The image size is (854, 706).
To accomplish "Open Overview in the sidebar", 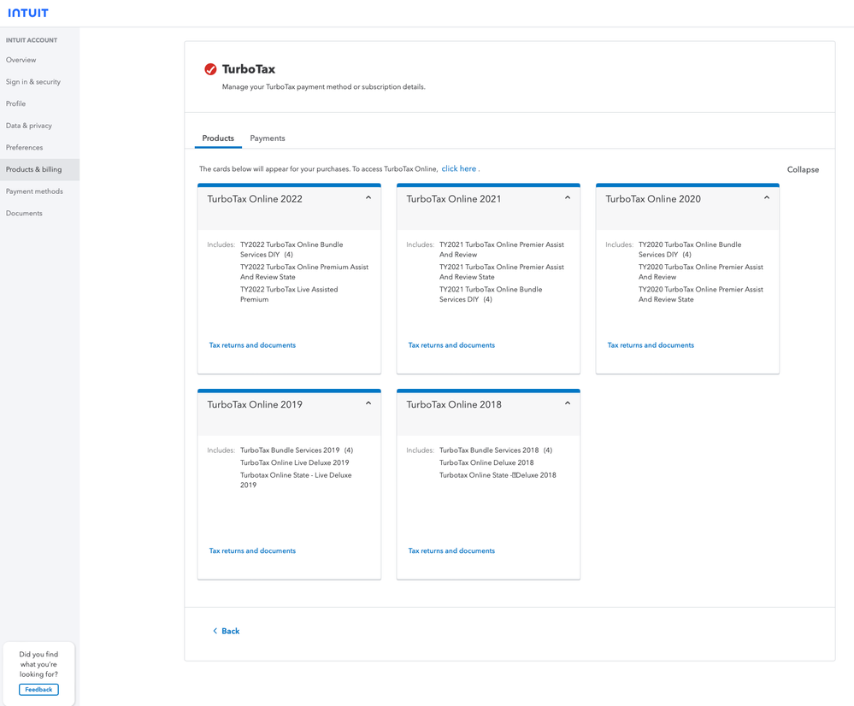I will pyautogui.click(x=40, y=60).
